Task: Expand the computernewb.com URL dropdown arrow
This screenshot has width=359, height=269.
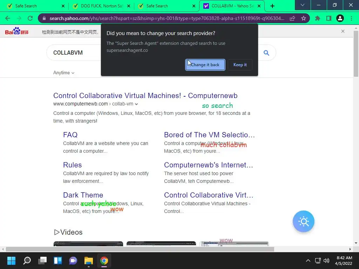Action: (x=136, y=104)
